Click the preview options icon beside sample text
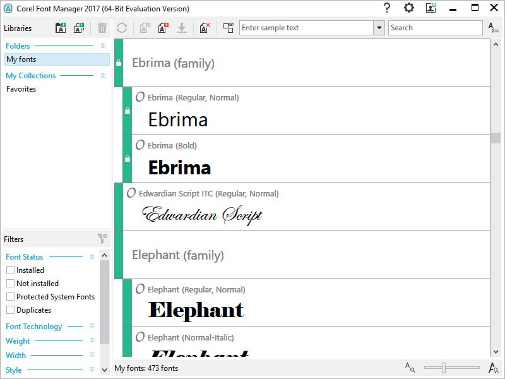The image size is (505, 379). 229,28
